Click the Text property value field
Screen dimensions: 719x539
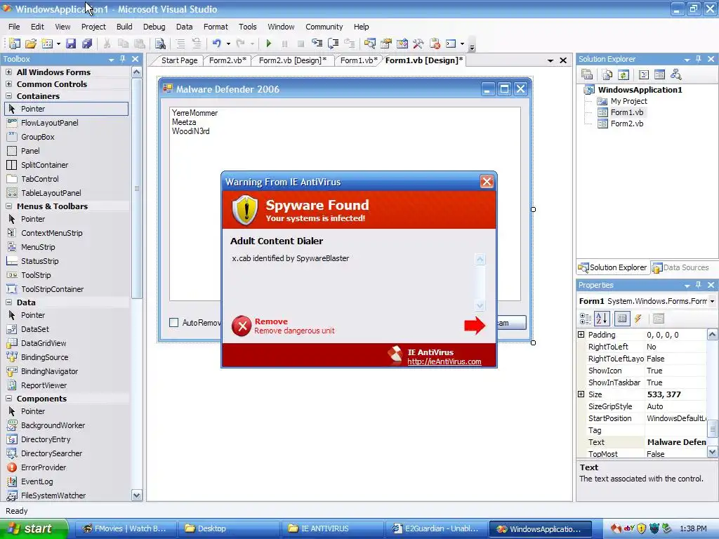(676, 442)
